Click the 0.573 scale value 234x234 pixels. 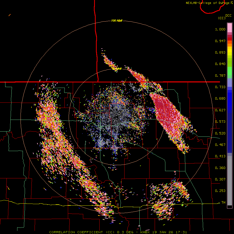(220, 122)
